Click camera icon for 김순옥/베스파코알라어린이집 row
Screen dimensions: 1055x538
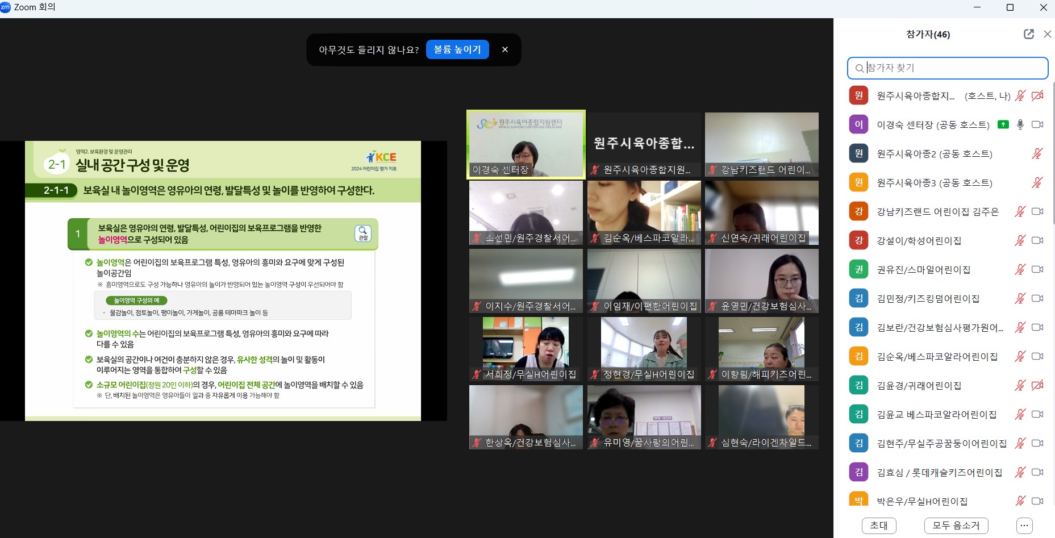[1037, 356]
